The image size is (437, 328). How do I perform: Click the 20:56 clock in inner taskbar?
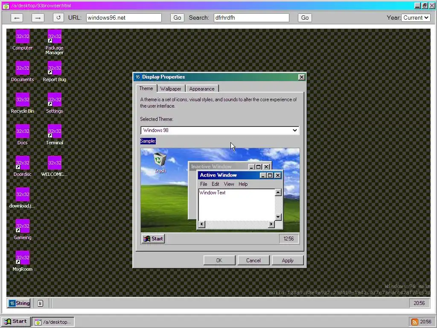coord(419,303)
